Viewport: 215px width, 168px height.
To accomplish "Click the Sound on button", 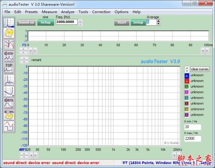I will tap(26, 23).
